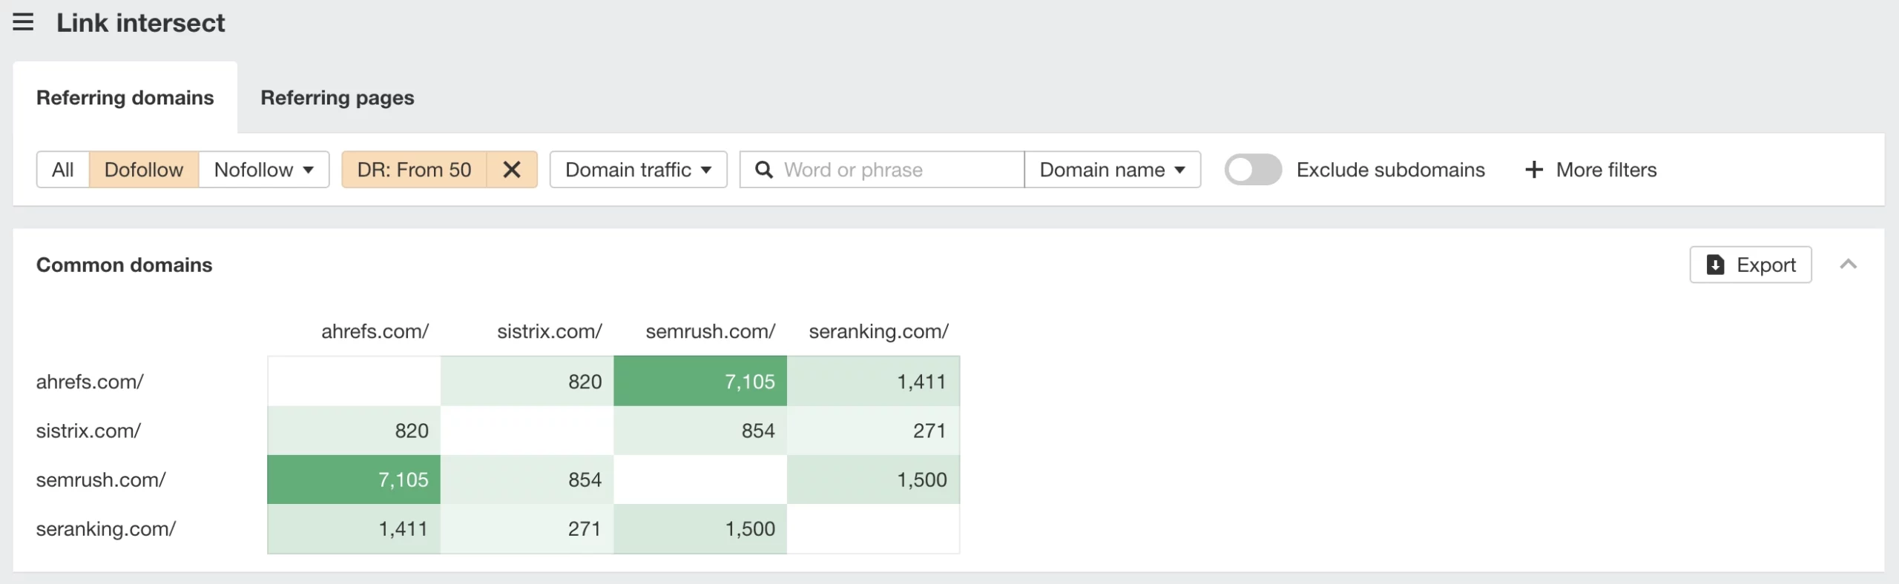Screen dimensions: 1899x584
Task: Click the semrush.com/ column header
Action: point(711,331)
